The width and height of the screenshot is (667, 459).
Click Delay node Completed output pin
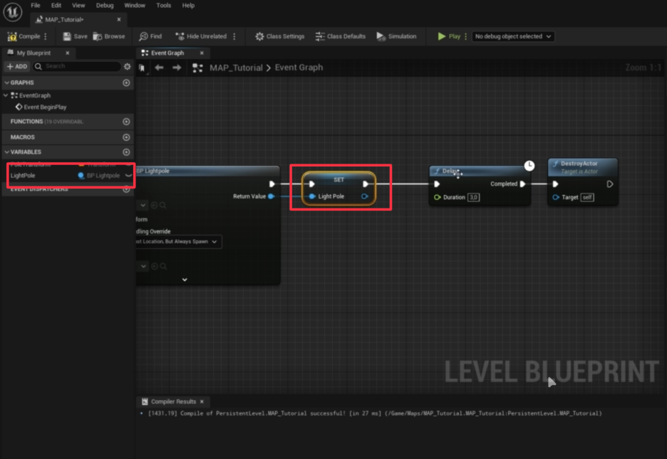(523, 184)
